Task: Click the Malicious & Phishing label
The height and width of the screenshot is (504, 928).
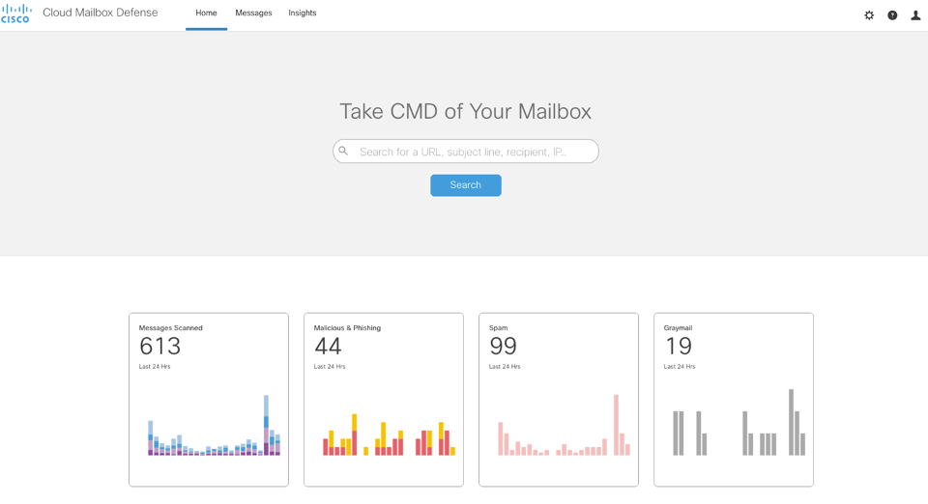Action: 347,328
